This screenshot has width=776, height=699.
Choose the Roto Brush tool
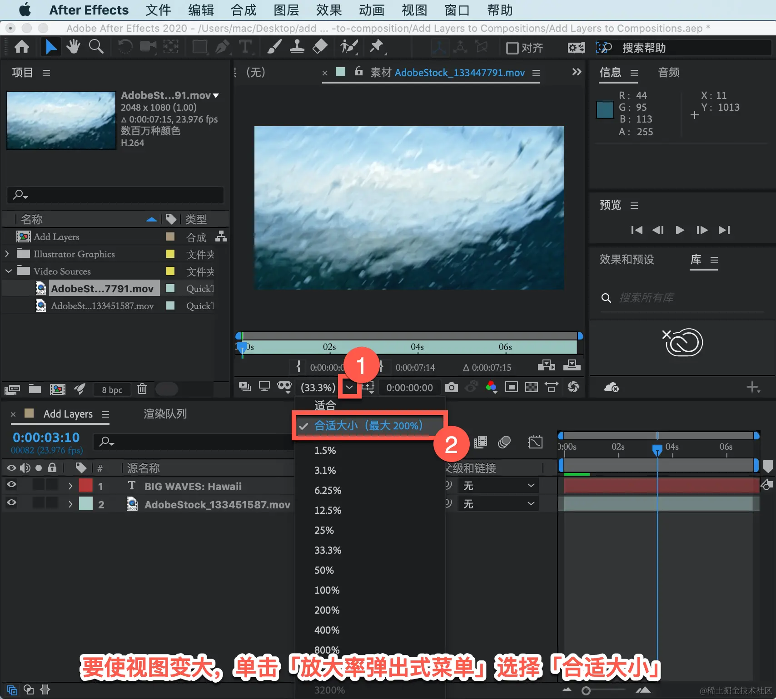point(349,47)
